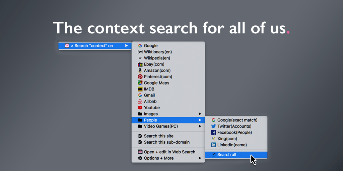Choose the IMDB menu entry
This screenshot has height=171, width=343.
[x=168, y=89]
